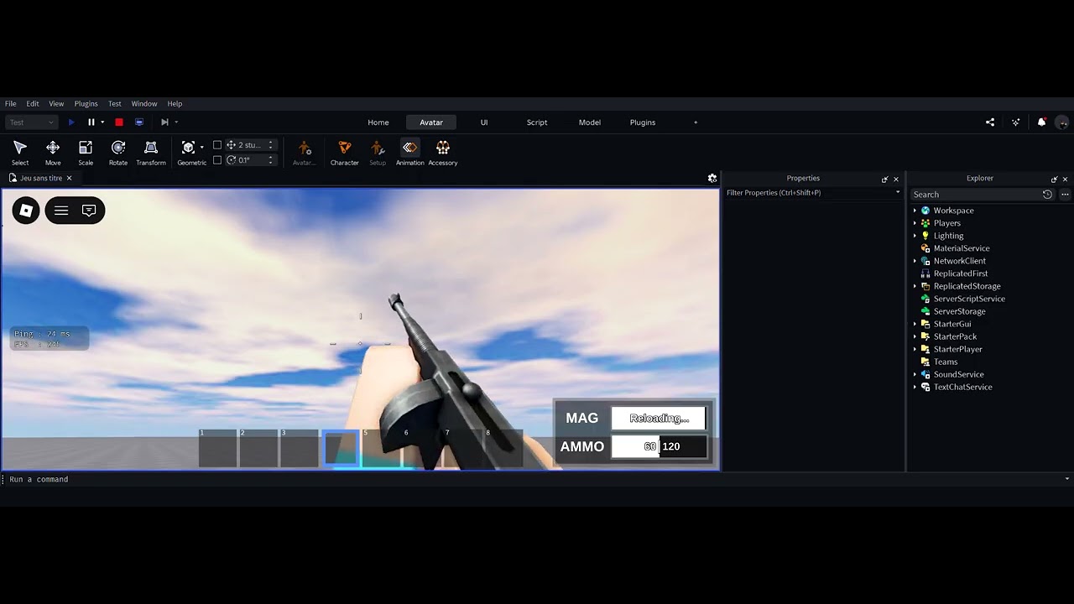Expand the Lighting tree node

tap(915, 236)
